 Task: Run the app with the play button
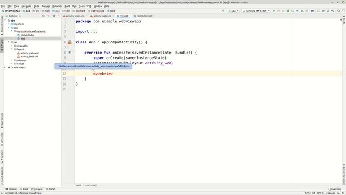(274, 11)
